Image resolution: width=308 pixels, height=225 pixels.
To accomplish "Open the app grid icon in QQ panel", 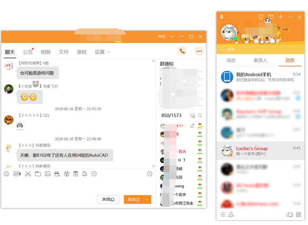I will point(299,214).
